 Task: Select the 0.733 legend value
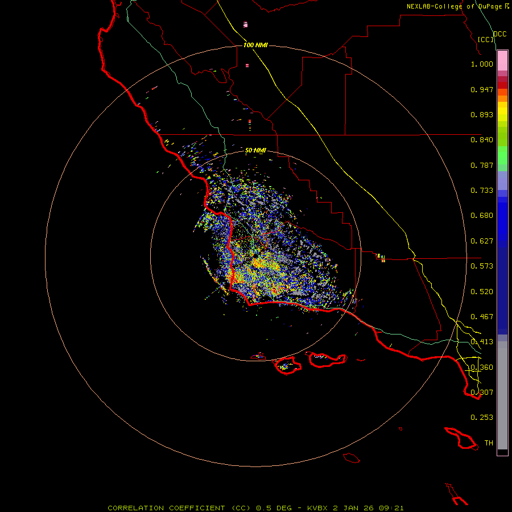482,191
